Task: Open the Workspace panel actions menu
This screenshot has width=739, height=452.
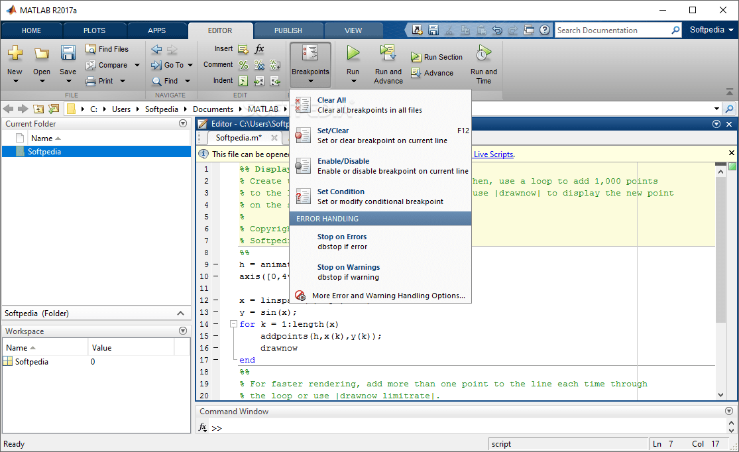Action: [183, 331]
